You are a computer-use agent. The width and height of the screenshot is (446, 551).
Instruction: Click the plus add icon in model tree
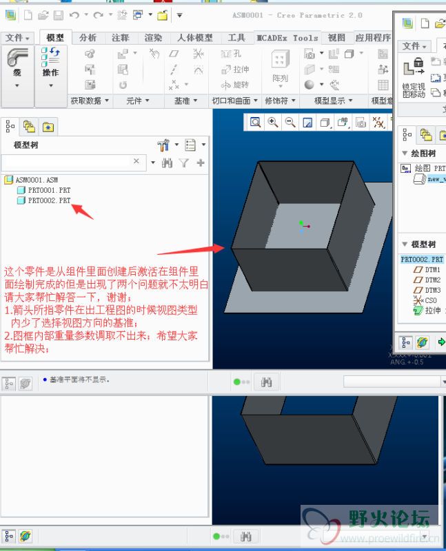tap(201, 163)
